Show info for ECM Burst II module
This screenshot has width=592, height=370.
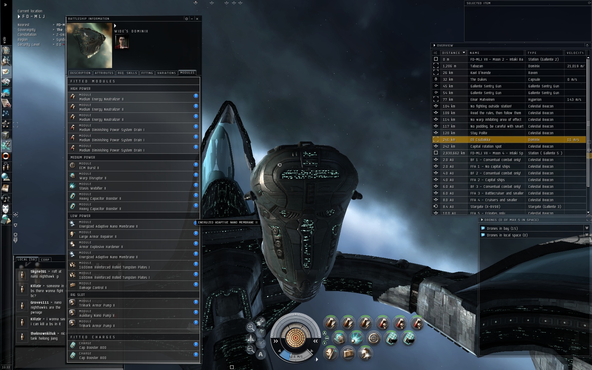coord(196,165)
